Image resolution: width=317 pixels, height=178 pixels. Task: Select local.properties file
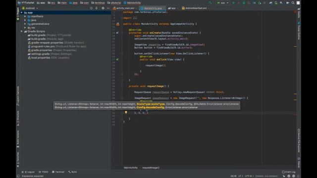click(x=49, y=58)
